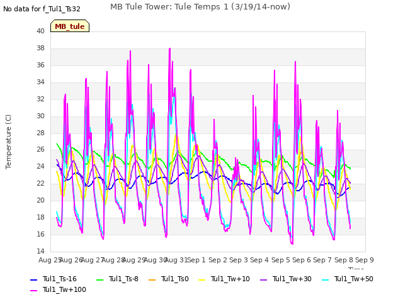
Task: Click the cyan Tul1_Tw+50 legend swatch
Action: [x=326, y=279]
